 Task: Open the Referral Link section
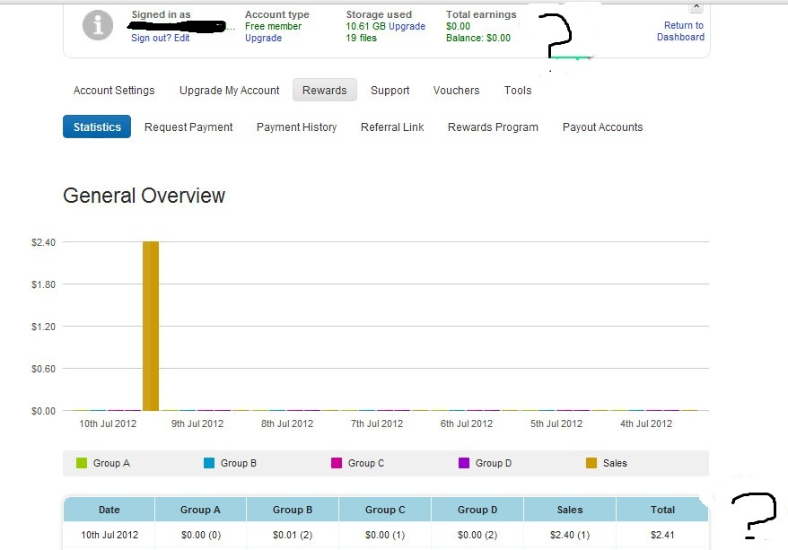[x=392, y=127]
